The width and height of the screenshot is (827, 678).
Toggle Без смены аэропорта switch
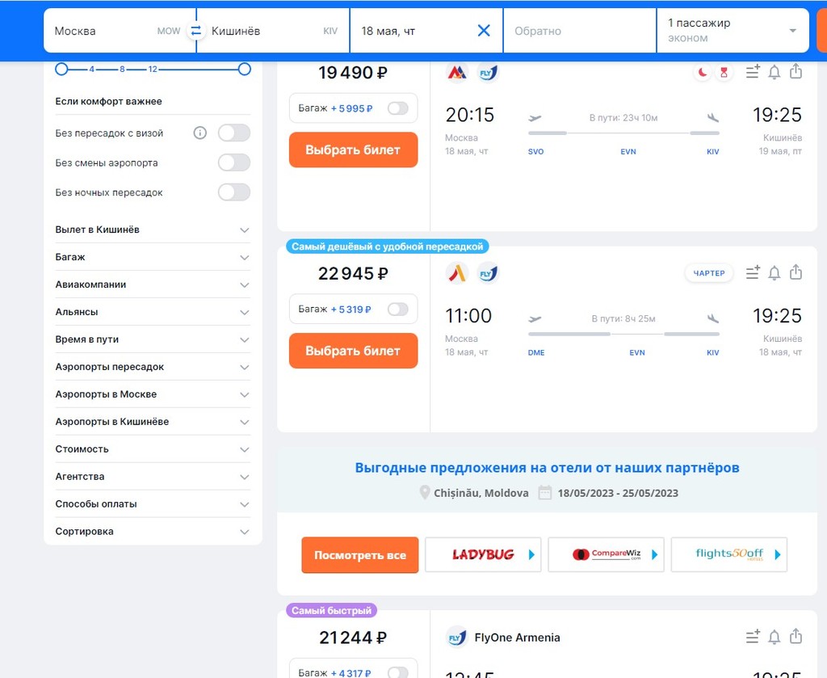coord(234,162)
